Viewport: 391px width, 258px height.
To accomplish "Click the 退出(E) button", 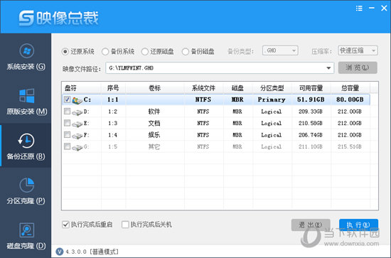I will point(311,225).
